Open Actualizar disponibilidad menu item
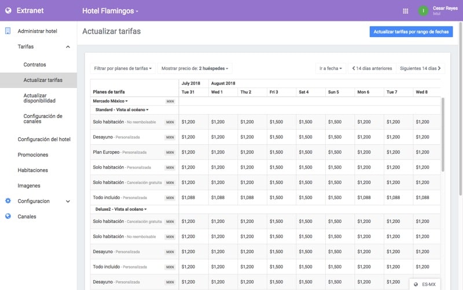Viewport: 463px width, 290px height. point(39,98)
